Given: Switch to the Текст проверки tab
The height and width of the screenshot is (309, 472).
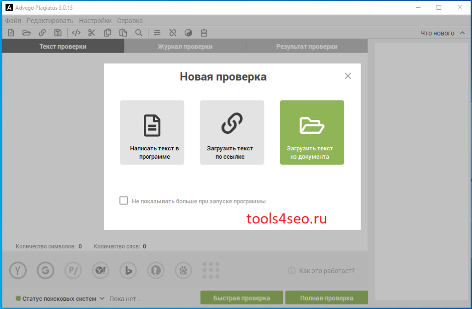Looking at the screenshot, I should [x=63, y=47].
